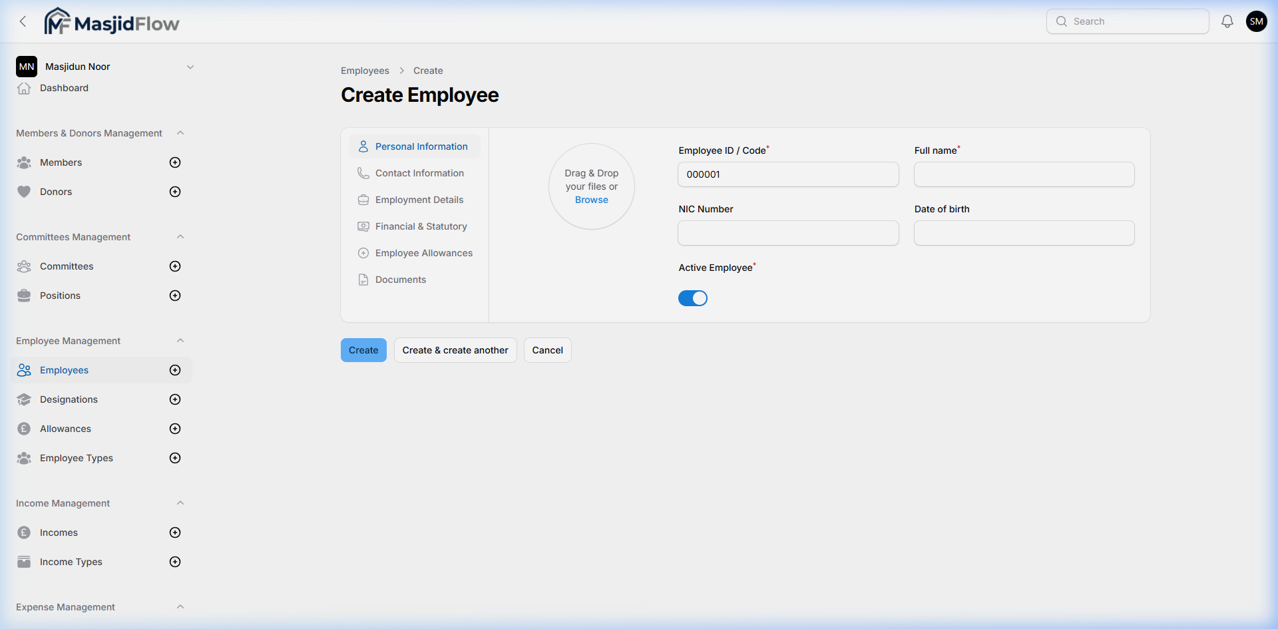Viewport: 1278px width, 629px height.
Task: Open the Masjidun Noor workspace dropdown
Action: pos(191,66)
